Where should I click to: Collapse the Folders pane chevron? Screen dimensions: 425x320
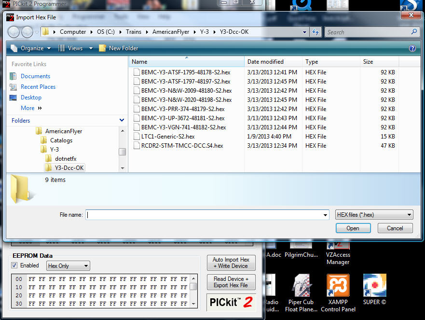122,121
